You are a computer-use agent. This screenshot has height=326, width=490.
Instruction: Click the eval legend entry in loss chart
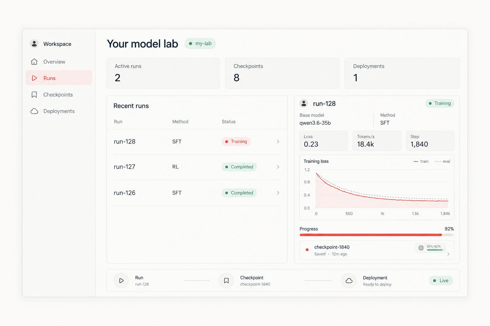coord(442,161)
